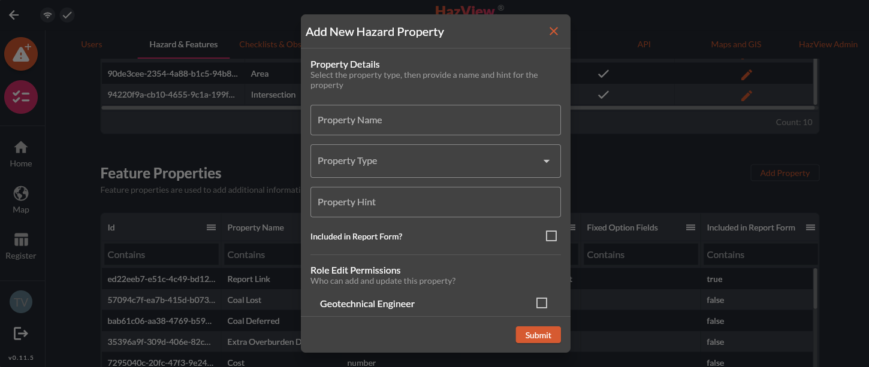The height and width of the screenshot is (367, 869).
Task: Open the Map globe icon
Action: coord(21,199)
